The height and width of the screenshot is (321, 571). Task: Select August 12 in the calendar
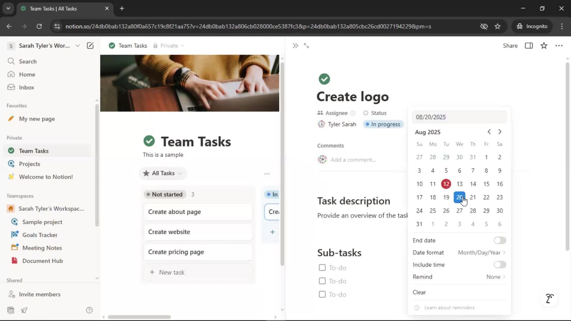pos(446,184)
